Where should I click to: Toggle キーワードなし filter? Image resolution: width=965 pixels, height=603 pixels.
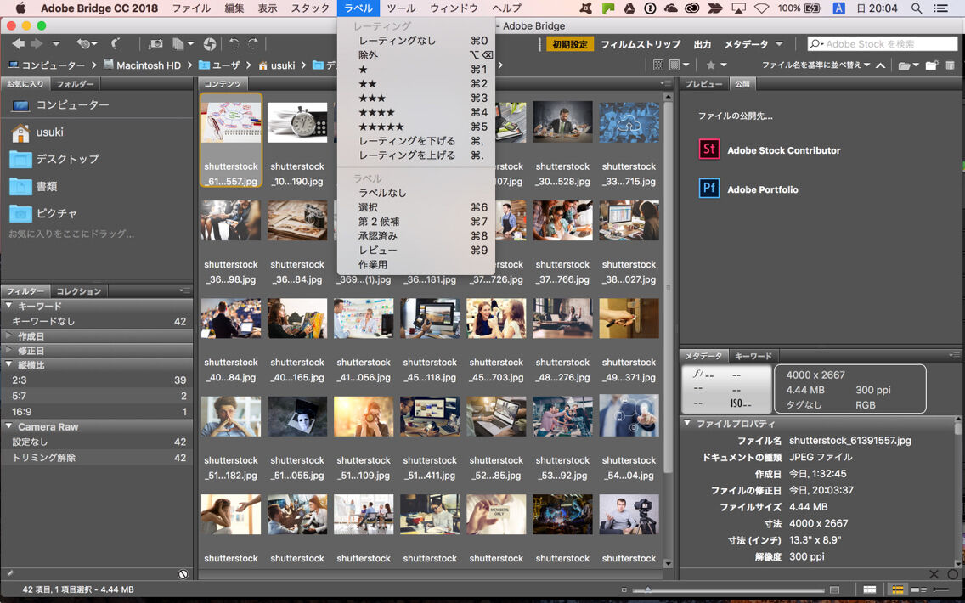[x=97, y=321]
